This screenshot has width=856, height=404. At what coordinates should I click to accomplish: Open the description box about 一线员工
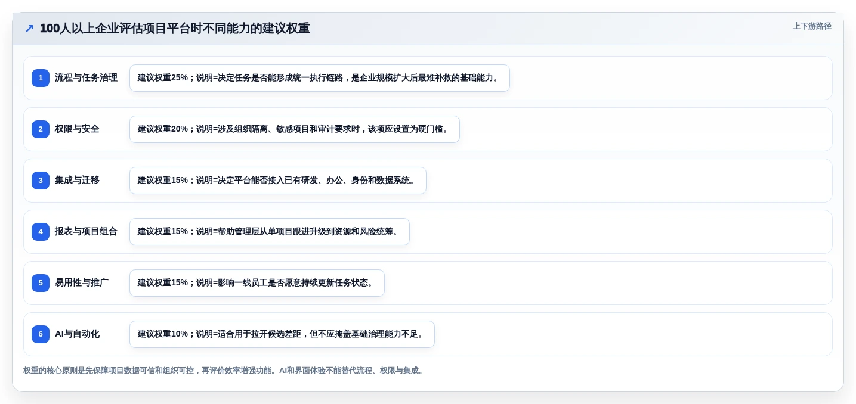click(x=257, y=283)
